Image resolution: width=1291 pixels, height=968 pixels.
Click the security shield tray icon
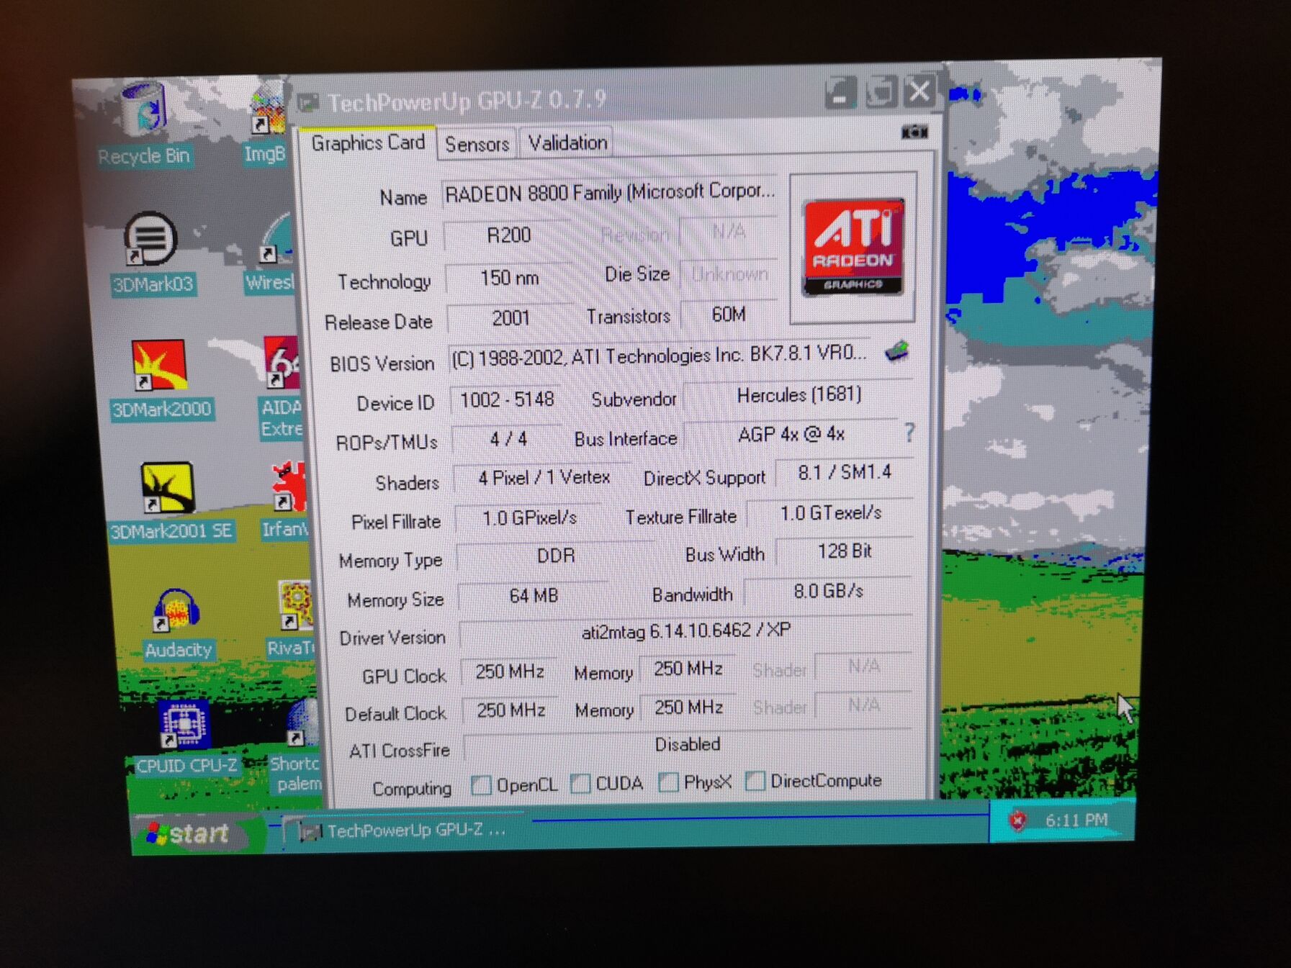coord(1017,819)
